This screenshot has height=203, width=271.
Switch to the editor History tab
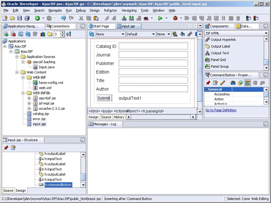click(x=119, y=117)
